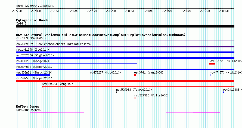Select the black 5p14.3 cytogenetic band bar
This screenshot has height=128, width=242.
coord(125,26)
